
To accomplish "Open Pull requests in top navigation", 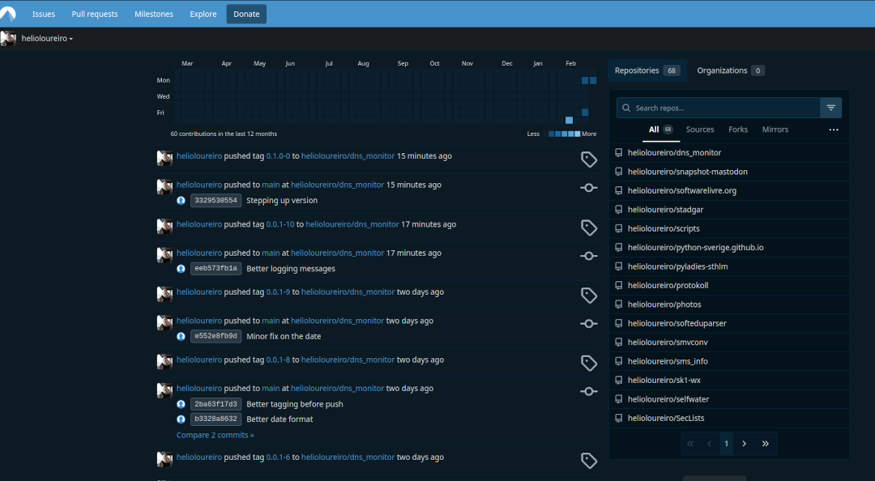I will pyautogui.click(x=94, y=14).
